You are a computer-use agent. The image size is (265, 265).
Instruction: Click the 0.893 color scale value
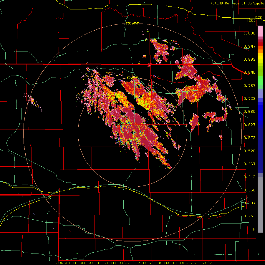249,59
